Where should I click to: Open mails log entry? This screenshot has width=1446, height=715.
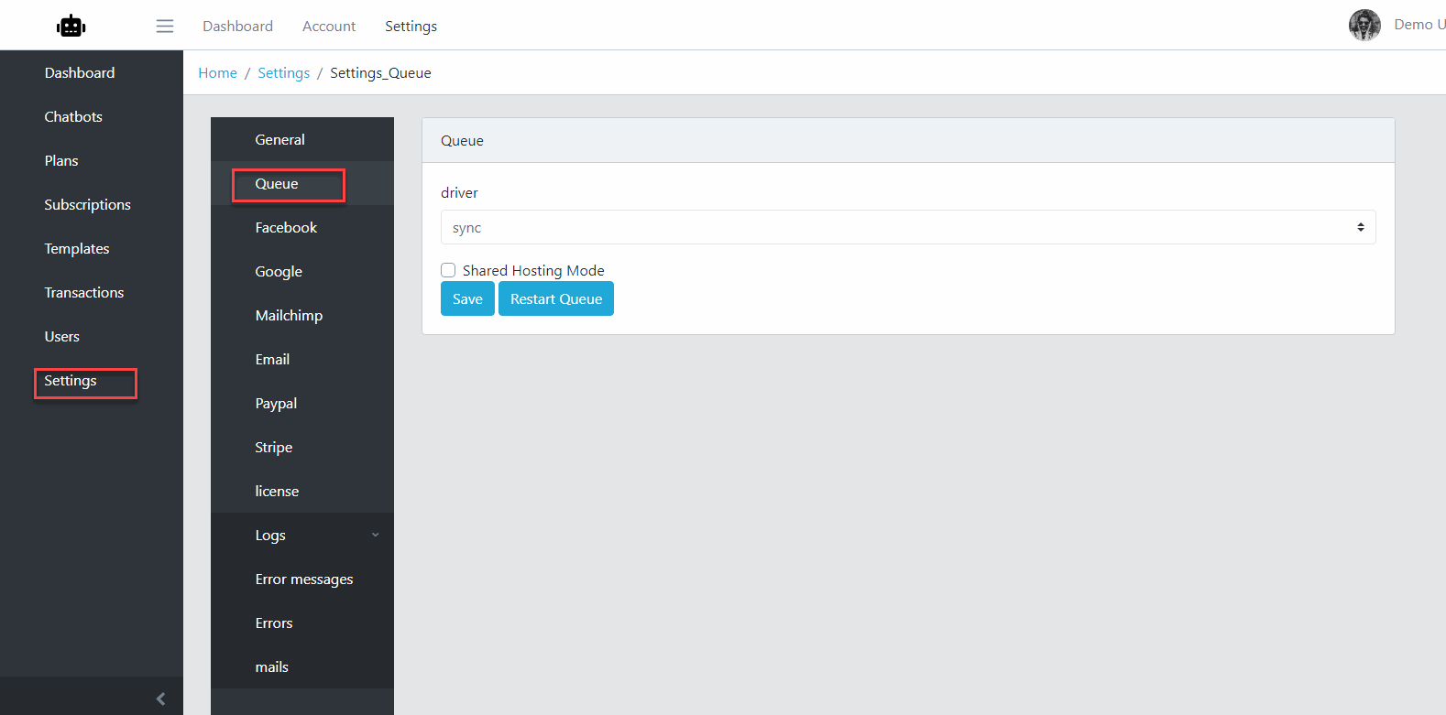pyautogui.click(x=302, y=666)
